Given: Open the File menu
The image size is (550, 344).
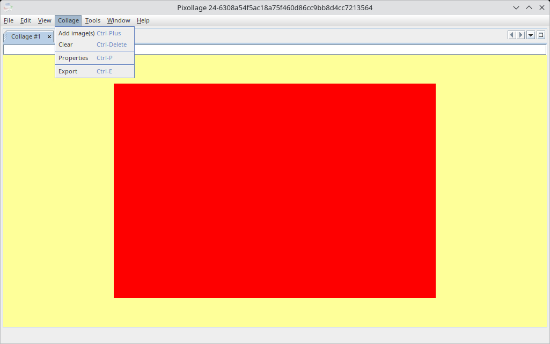Looking at the screenshot, I should tap(9, 20).
